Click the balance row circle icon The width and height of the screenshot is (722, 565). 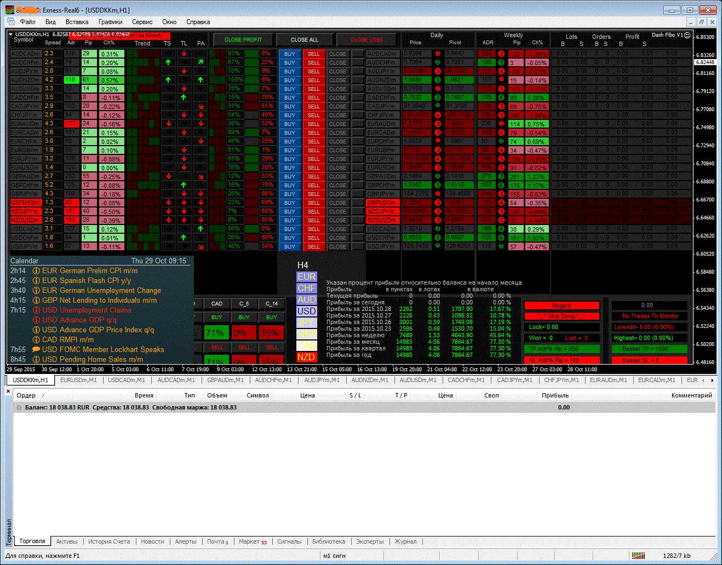click(19, 407)
